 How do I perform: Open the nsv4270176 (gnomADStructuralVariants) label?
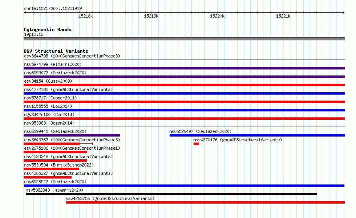click(x=238, y=140)
